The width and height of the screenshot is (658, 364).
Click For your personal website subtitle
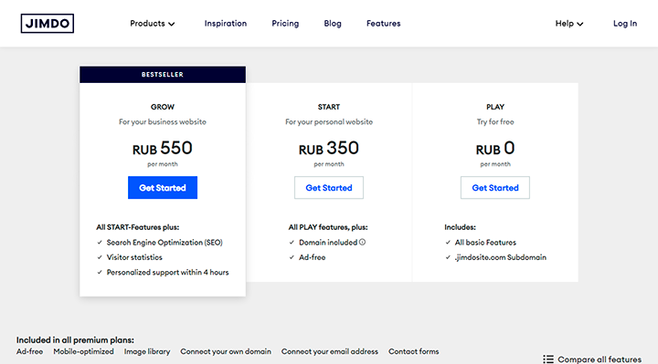329,122
